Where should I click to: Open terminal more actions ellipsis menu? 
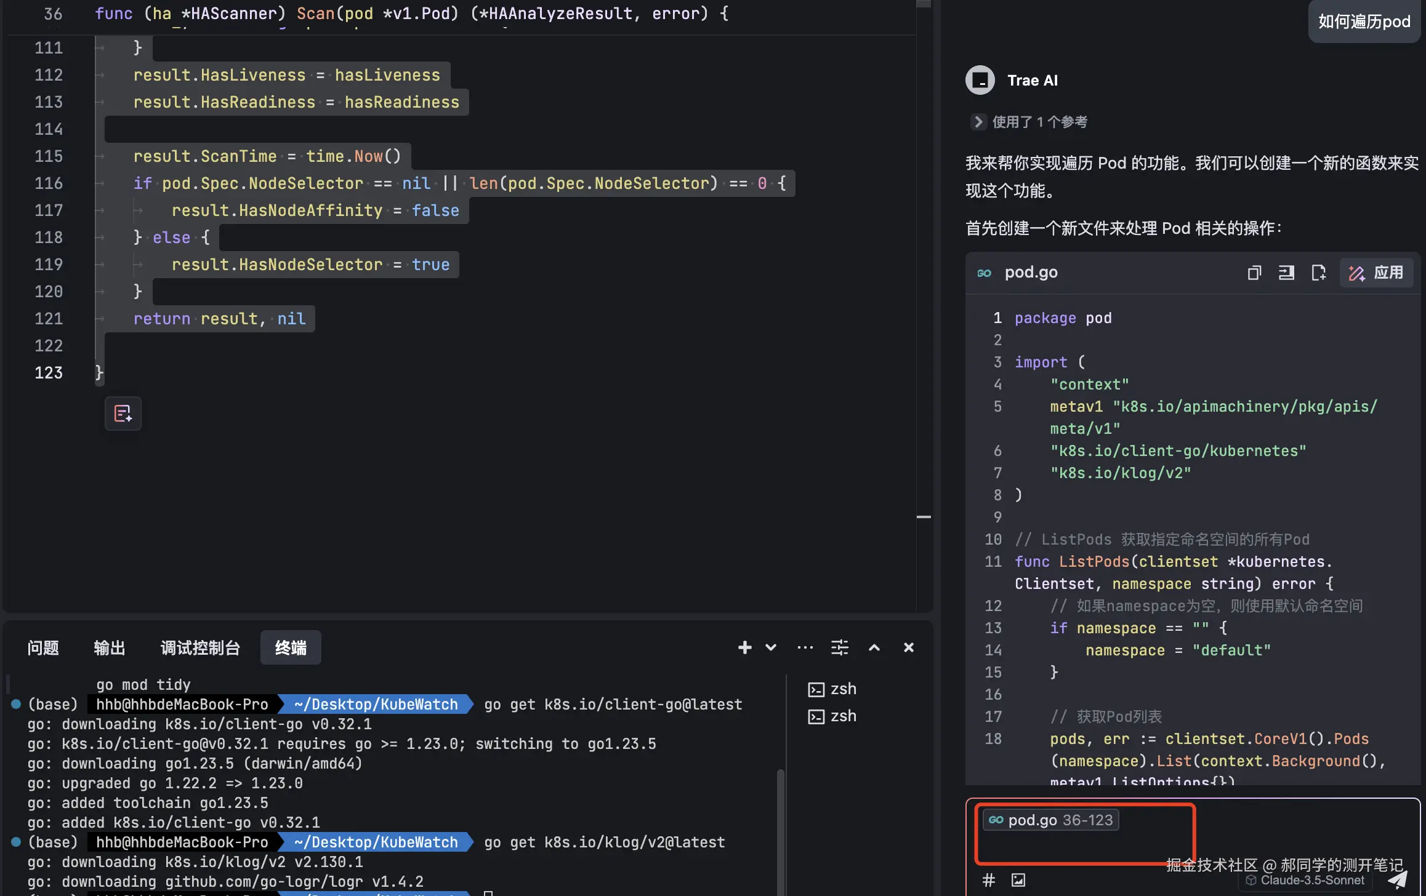805,647
